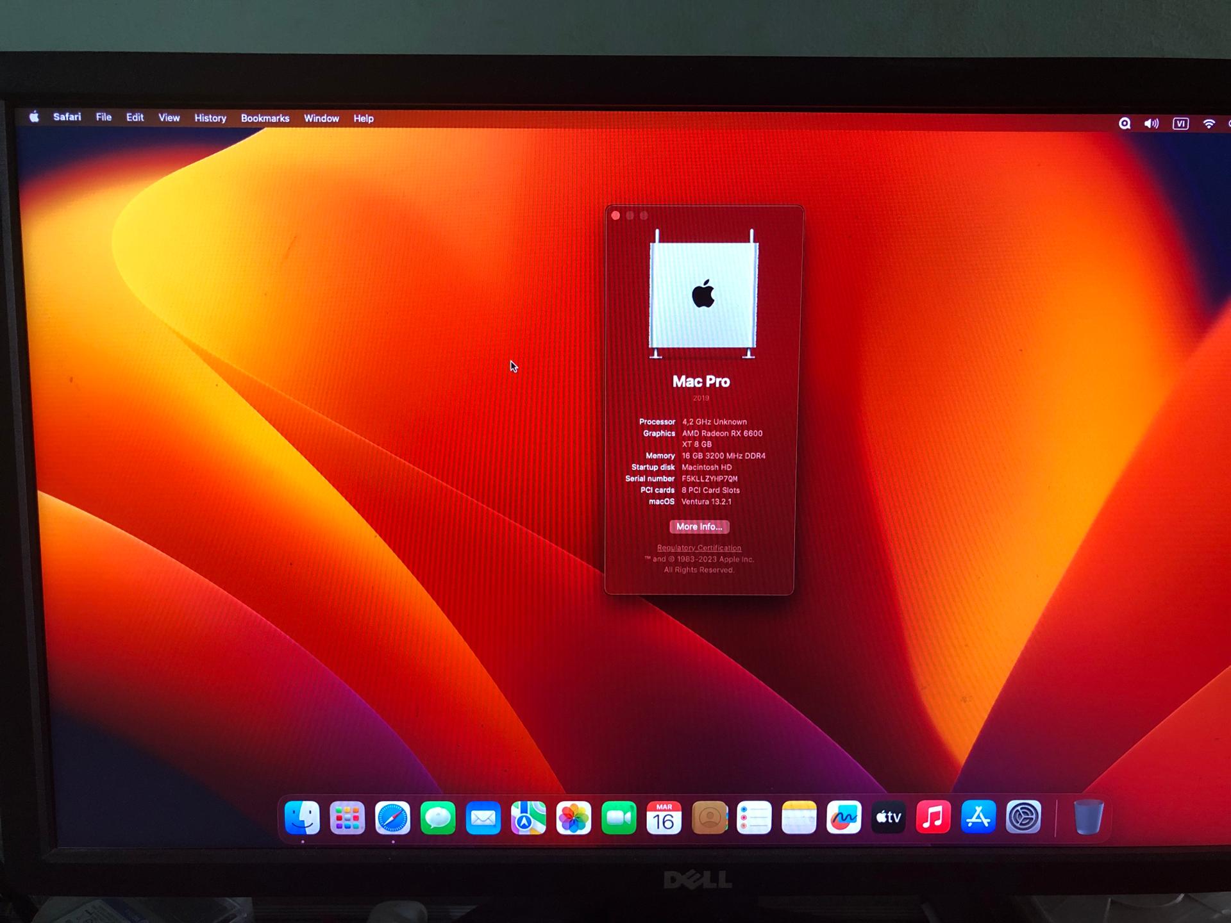Open the VI input source menu
This screenshot has width=1231, height=923.
click(1180, 124)
